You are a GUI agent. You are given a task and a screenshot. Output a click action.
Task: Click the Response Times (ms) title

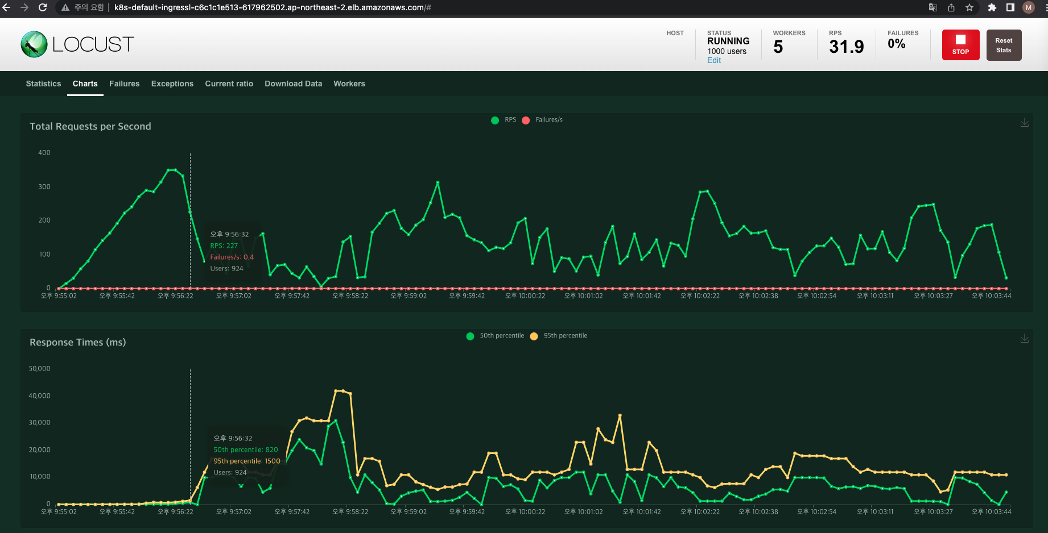(x=78, y=342)
